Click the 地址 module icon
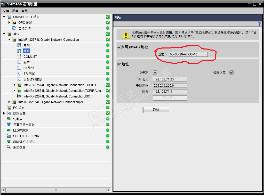264x196 pixels. pos(19,51)
